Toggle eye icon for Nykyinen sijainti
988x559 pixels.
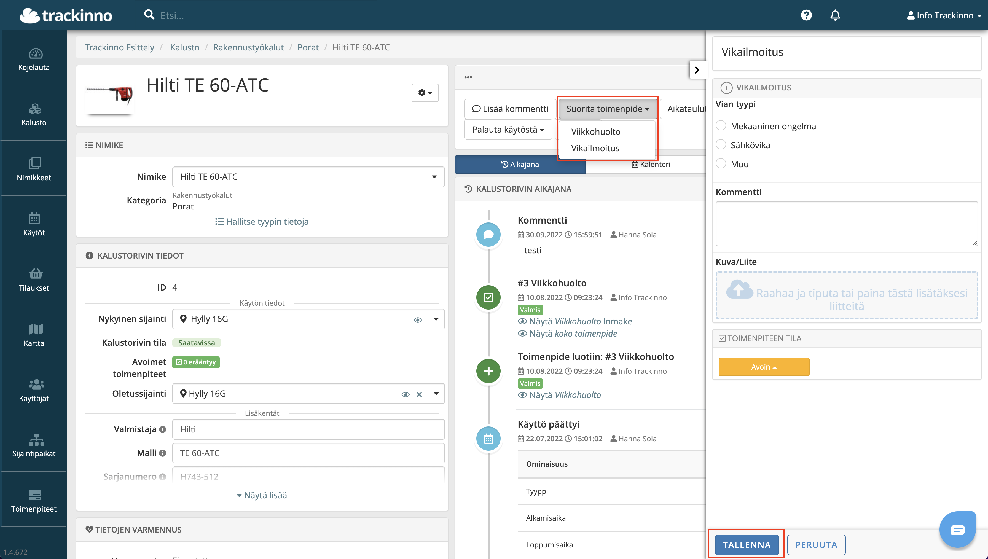point(418,319)
